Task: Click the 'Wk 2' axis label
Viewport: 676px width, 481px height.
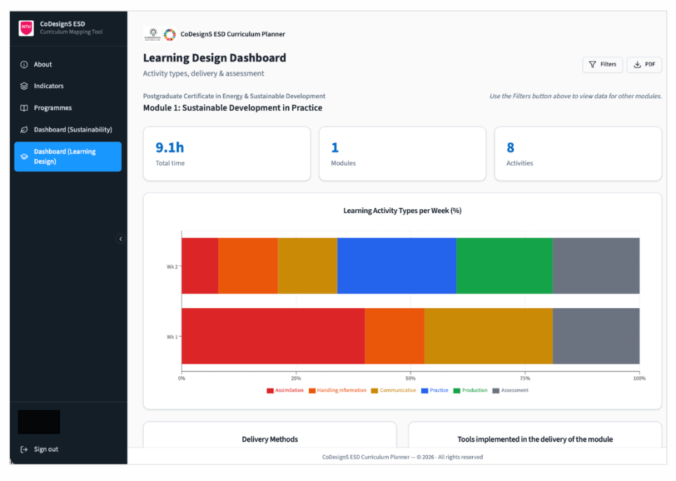Action: coord(172,267)
